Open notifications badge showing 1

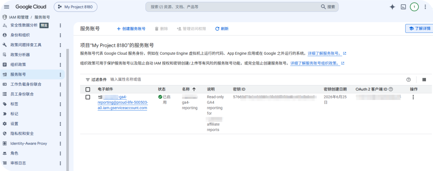pyautogui.click(x=414, y=7)
